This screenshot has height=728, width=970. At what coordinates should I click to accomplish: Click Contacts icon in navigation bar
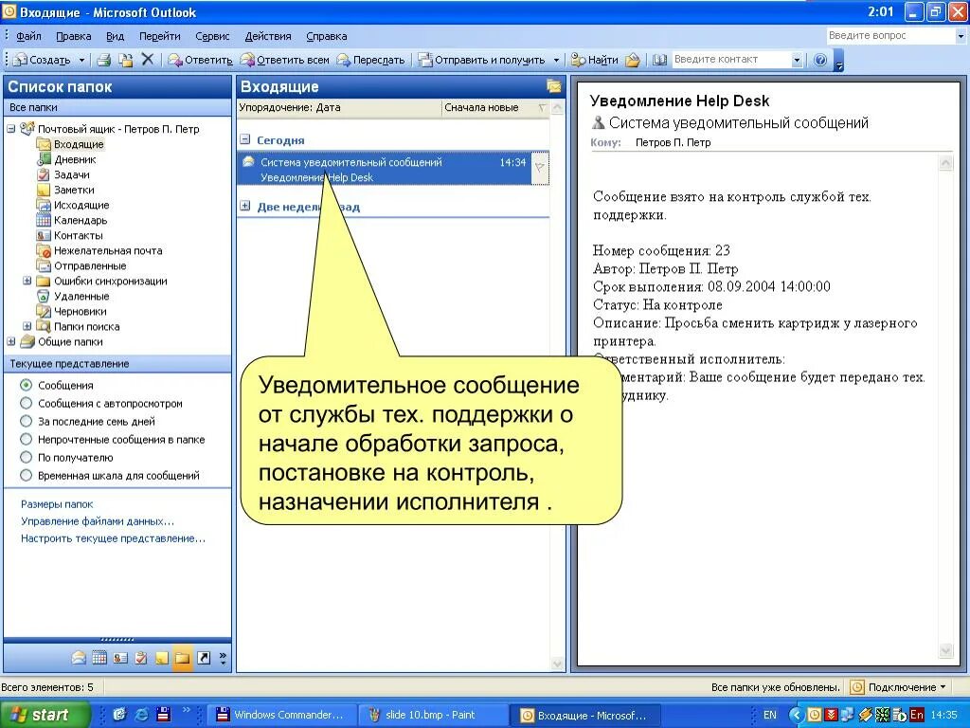120,658
